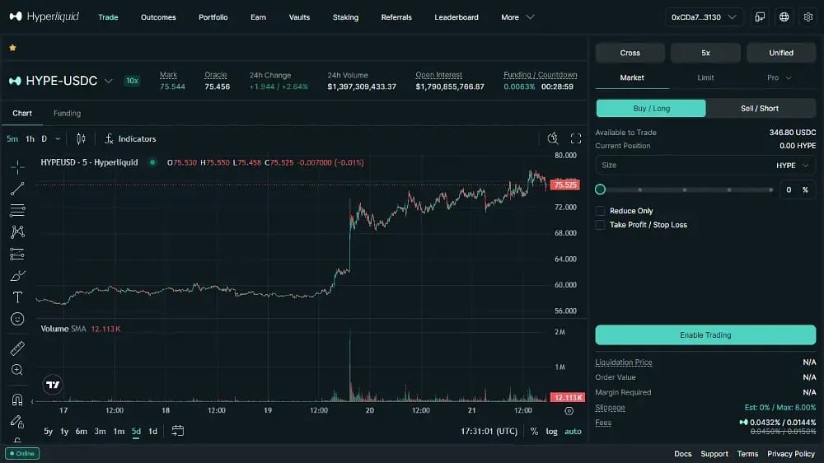
Task: Click the size percentage slider handle
Action: point(600,189)
